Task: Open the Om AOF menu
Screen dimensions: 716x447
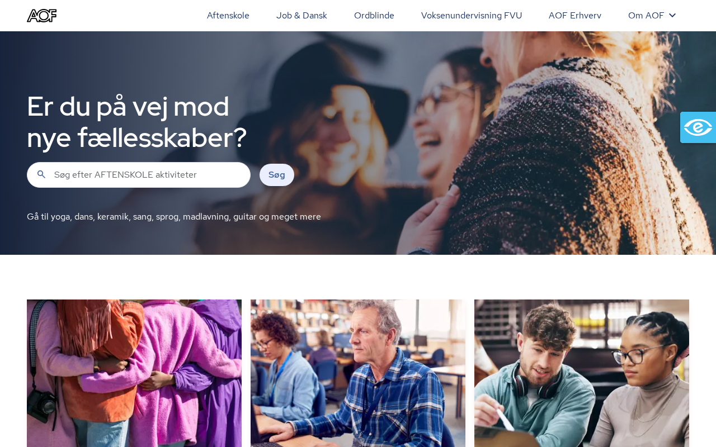Action: click(x=652, y=16)
